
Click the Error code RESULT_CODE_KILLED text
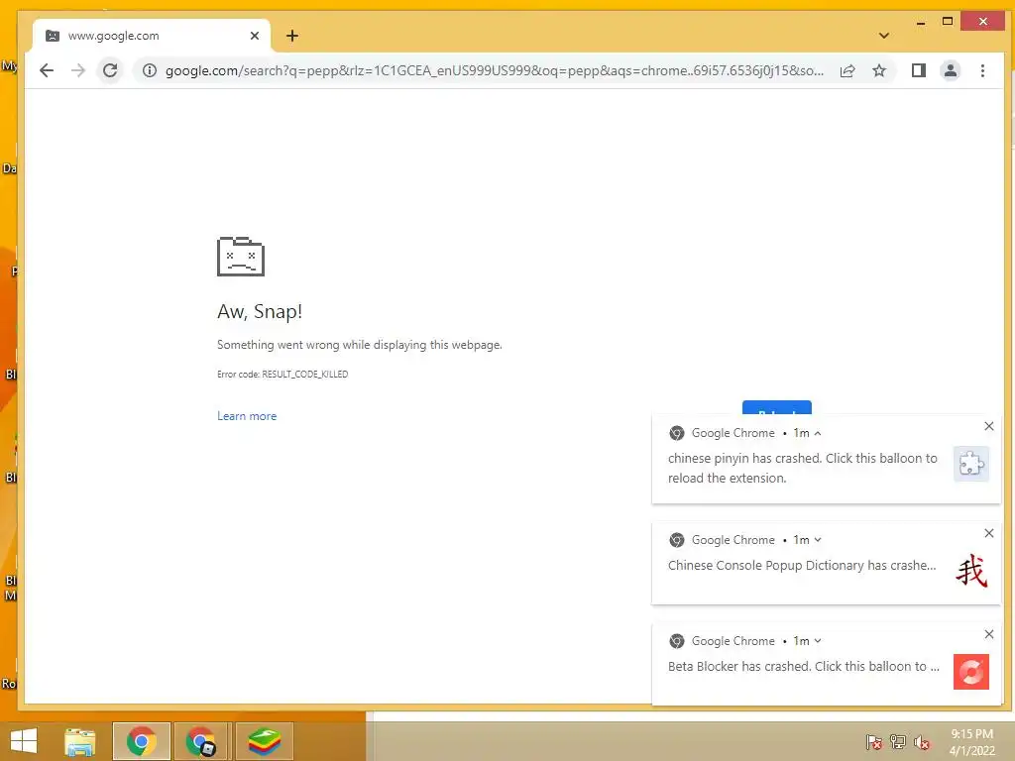coord(282,374)
